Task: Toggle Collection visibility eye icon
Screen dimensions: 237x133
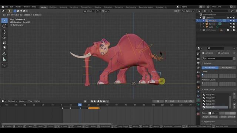Action: (231, 18)
